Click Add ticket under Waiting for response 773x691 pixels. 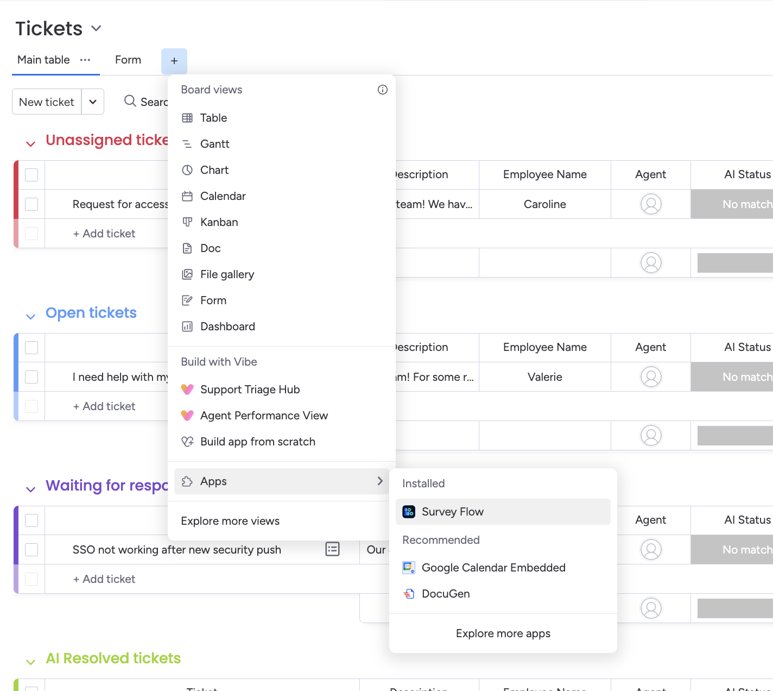(104, 579)
